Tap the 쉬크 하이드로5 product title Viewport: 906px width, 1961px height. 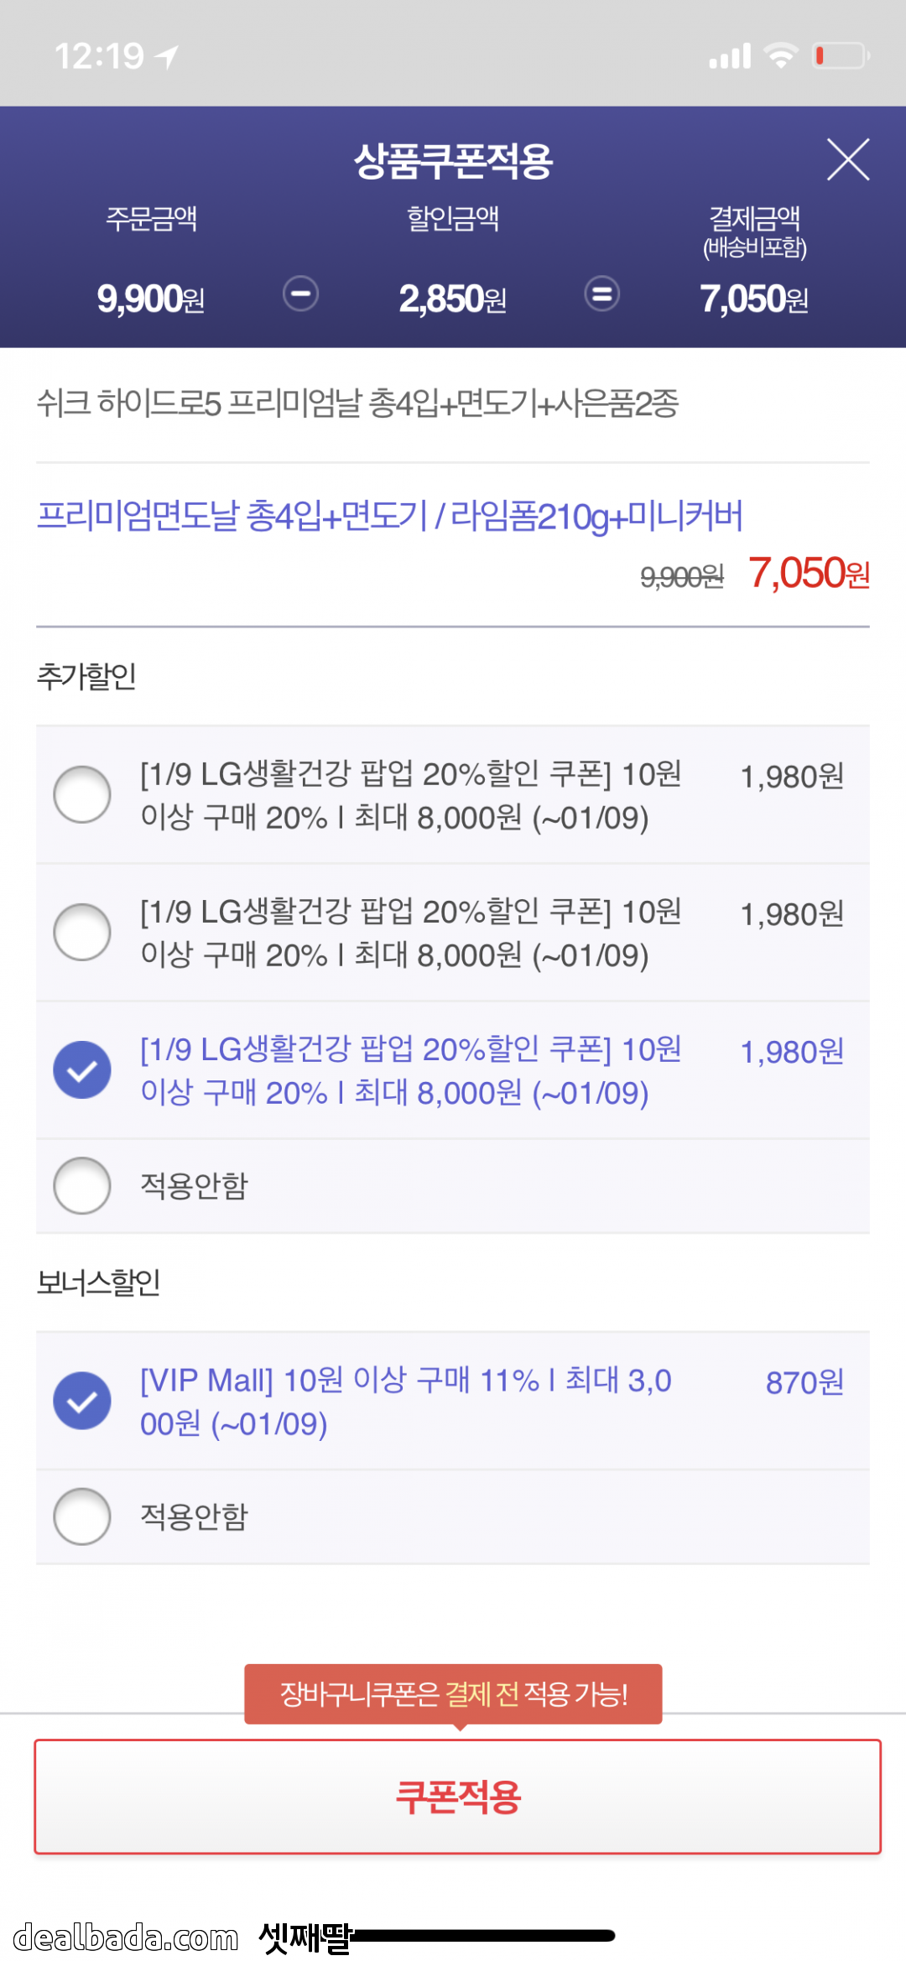click(x=357, y=403)
